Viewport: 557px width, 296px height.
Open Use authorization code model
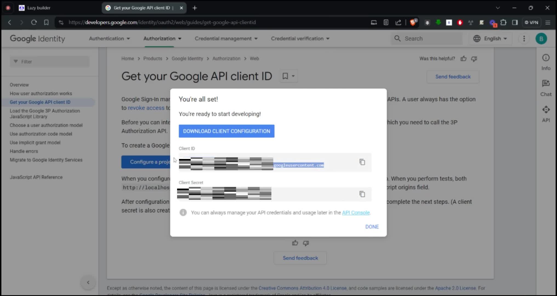41,134
